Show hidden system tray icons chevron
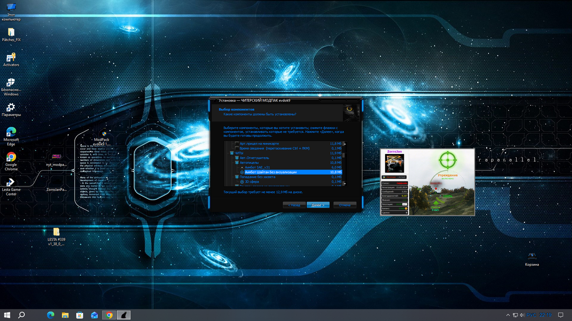 507,315
